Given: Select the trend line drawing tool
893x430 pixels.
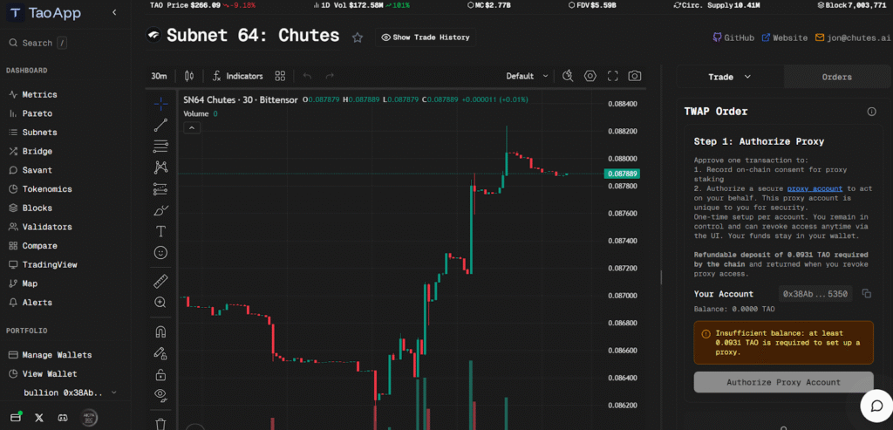Looking at the screenshot, I should [x=160, y=125].
